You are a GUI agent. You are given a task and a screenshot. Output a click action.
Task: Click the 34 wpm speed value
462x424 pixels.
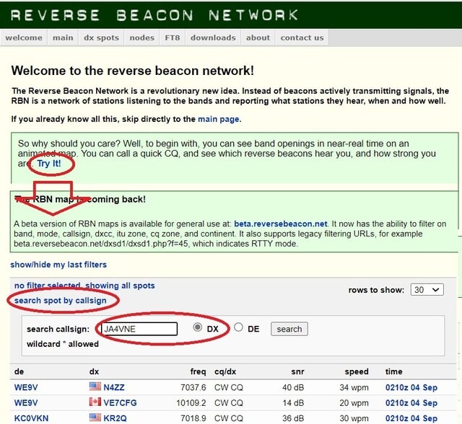pos(354,387)
